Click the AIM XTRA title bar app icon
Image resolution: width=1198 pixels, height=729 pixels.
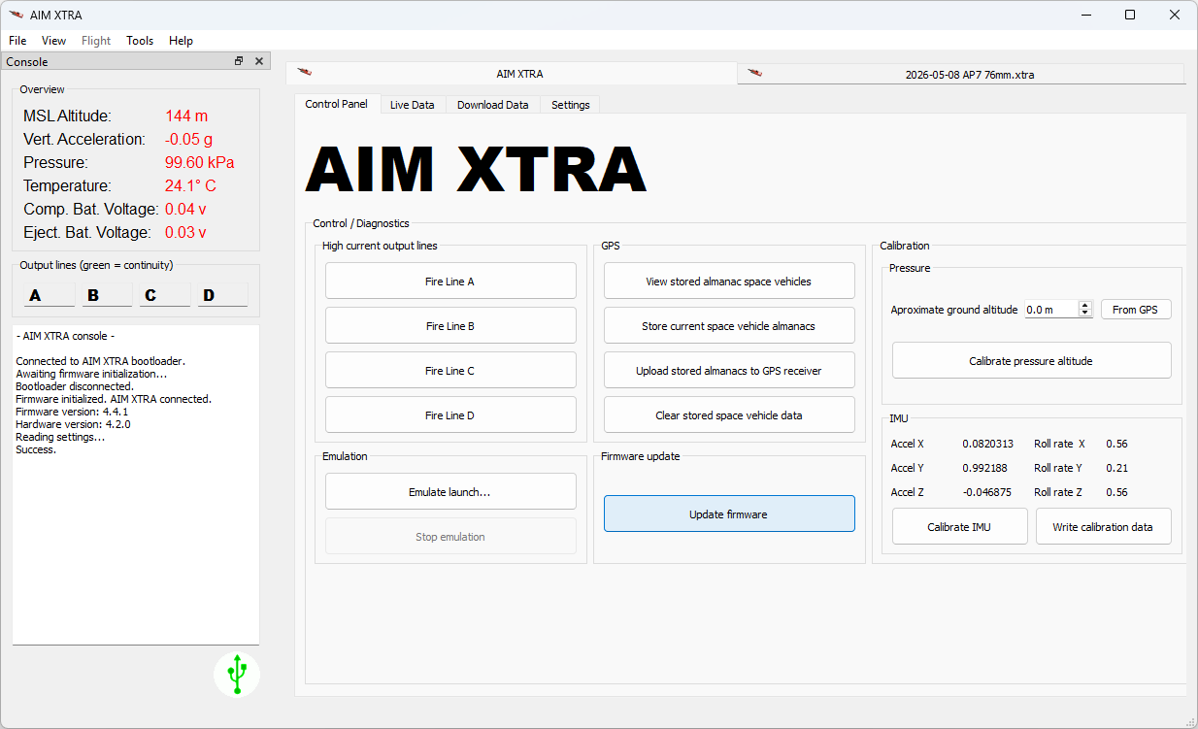pyautogui.click(x=16, y=15)
